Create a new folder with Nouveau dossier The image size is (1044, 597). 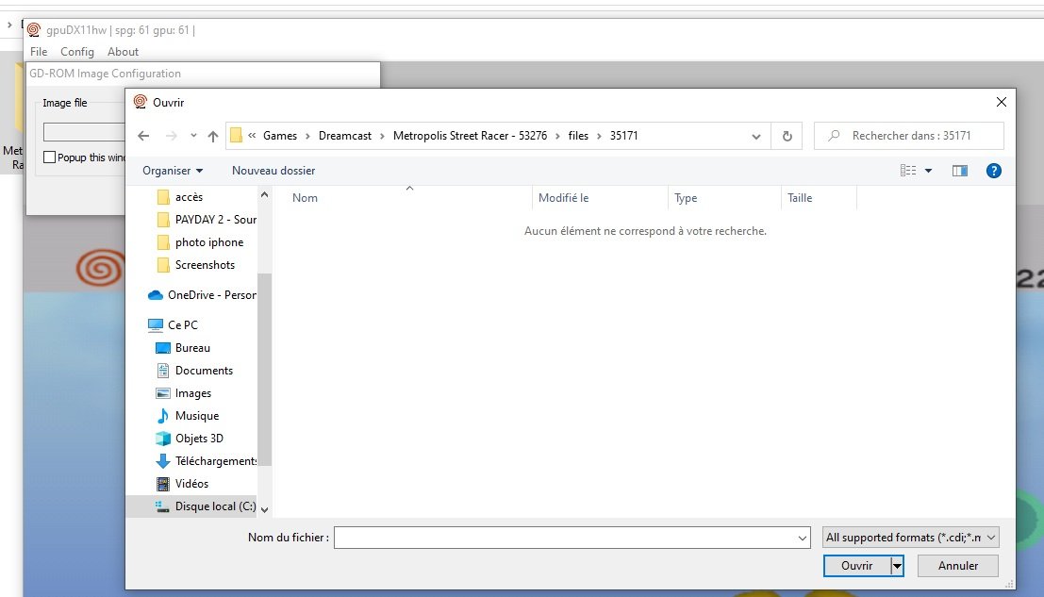click(273, 171)
